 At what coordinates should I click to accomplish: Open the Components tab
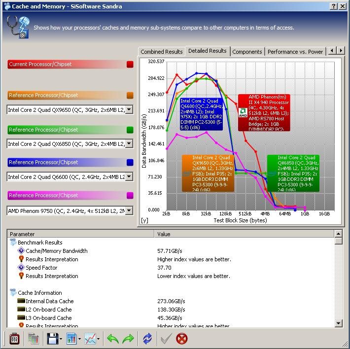point(247,52)
